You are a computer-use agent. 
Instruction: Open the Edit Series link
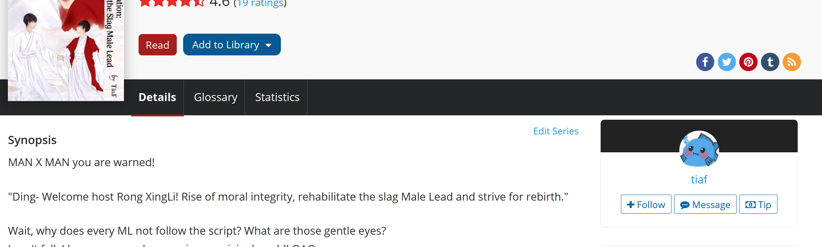(x=556, y=131)
